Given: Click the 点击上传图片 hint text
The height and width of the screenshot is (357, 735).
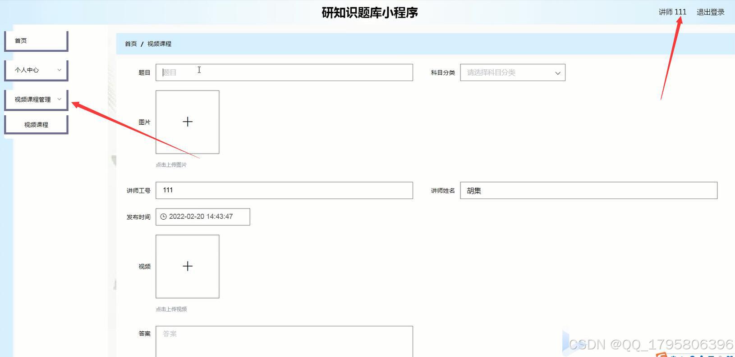Looking at the screenshot, I should point(171,165).
